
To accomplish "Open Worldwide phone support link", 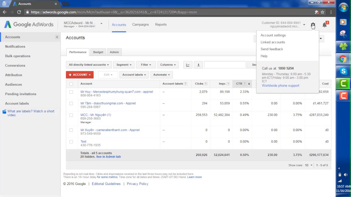I will coord(281,86).
